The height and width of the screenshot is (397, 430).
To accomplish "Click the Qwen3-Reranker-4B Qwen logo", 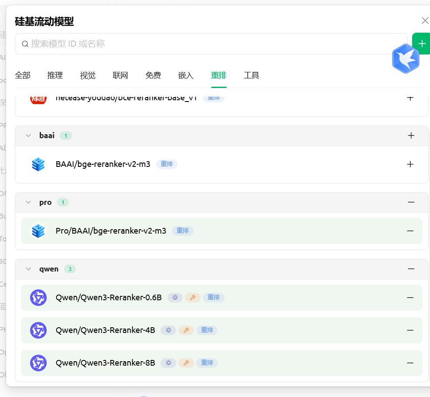I will pos(38,330).
